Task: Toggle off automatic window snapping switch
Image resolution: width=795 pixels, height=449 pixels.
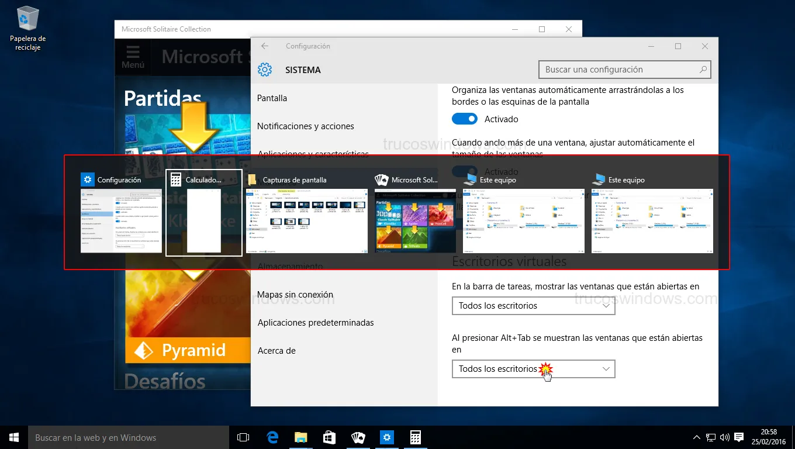Action: tap(465, 119)
